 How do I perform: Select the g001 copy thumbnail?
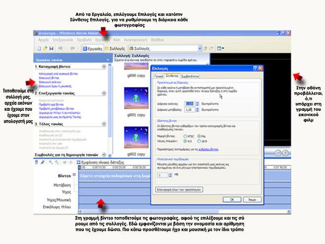136,98
